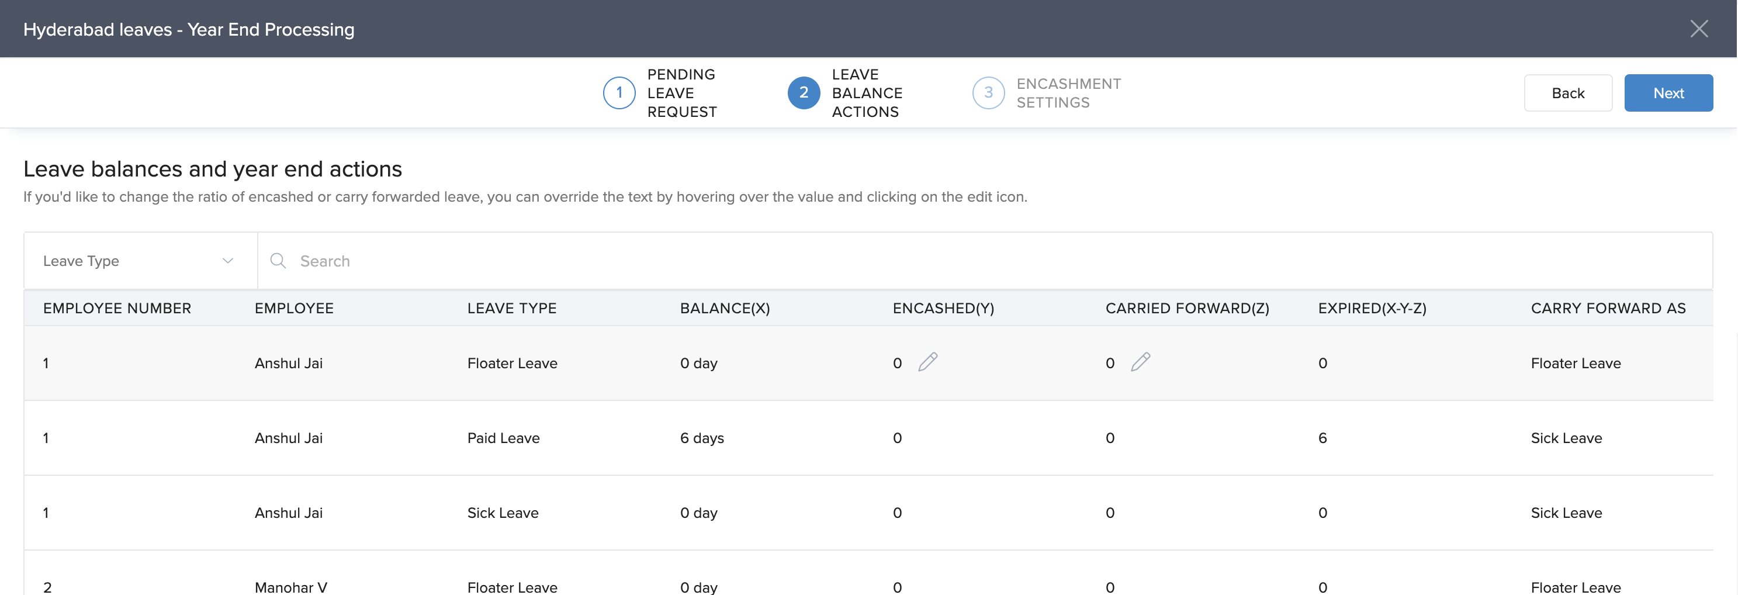Go to Pending Leave Request step
Screen dimensions: 1738x595
pos(681,93)
